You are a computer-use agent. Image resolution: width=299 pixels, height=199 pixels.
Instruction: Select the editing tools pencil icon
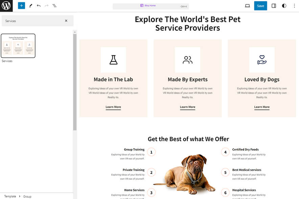30,6
